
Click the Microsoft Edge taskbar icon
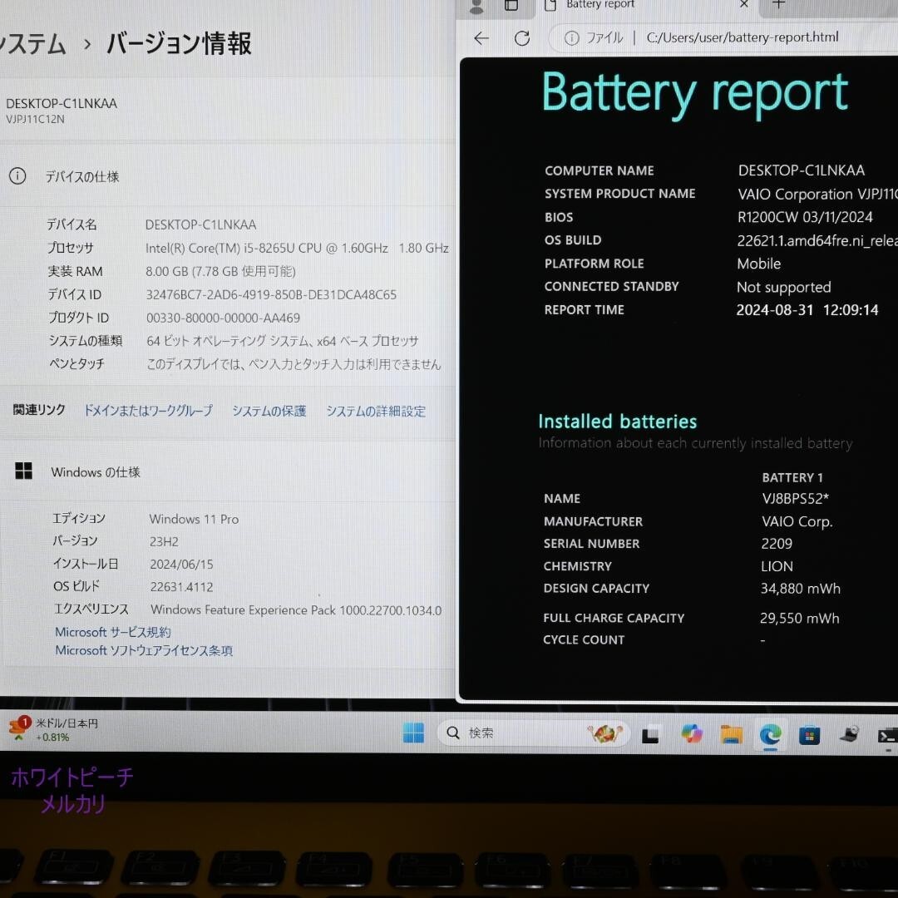click(770, 734)
